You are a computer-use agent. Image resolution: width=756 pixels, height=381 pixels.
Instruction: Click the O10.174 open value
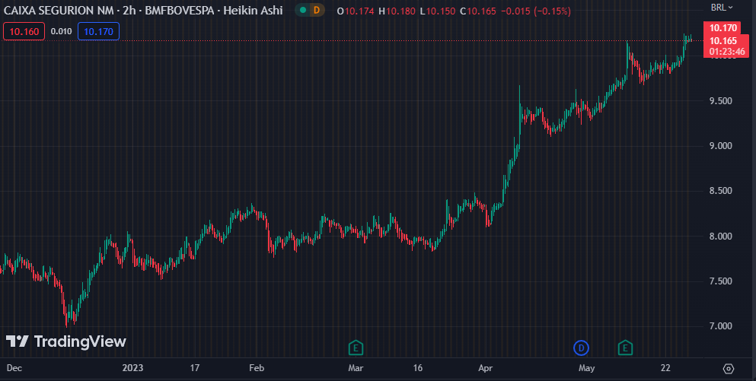[355, 11]
